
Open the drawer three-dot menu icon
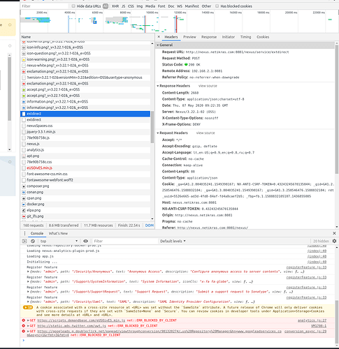point(24,233)
